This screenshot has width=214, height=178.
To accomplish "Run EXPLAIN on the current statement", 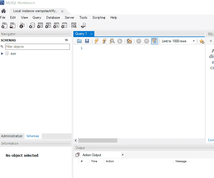I will 112,41.
